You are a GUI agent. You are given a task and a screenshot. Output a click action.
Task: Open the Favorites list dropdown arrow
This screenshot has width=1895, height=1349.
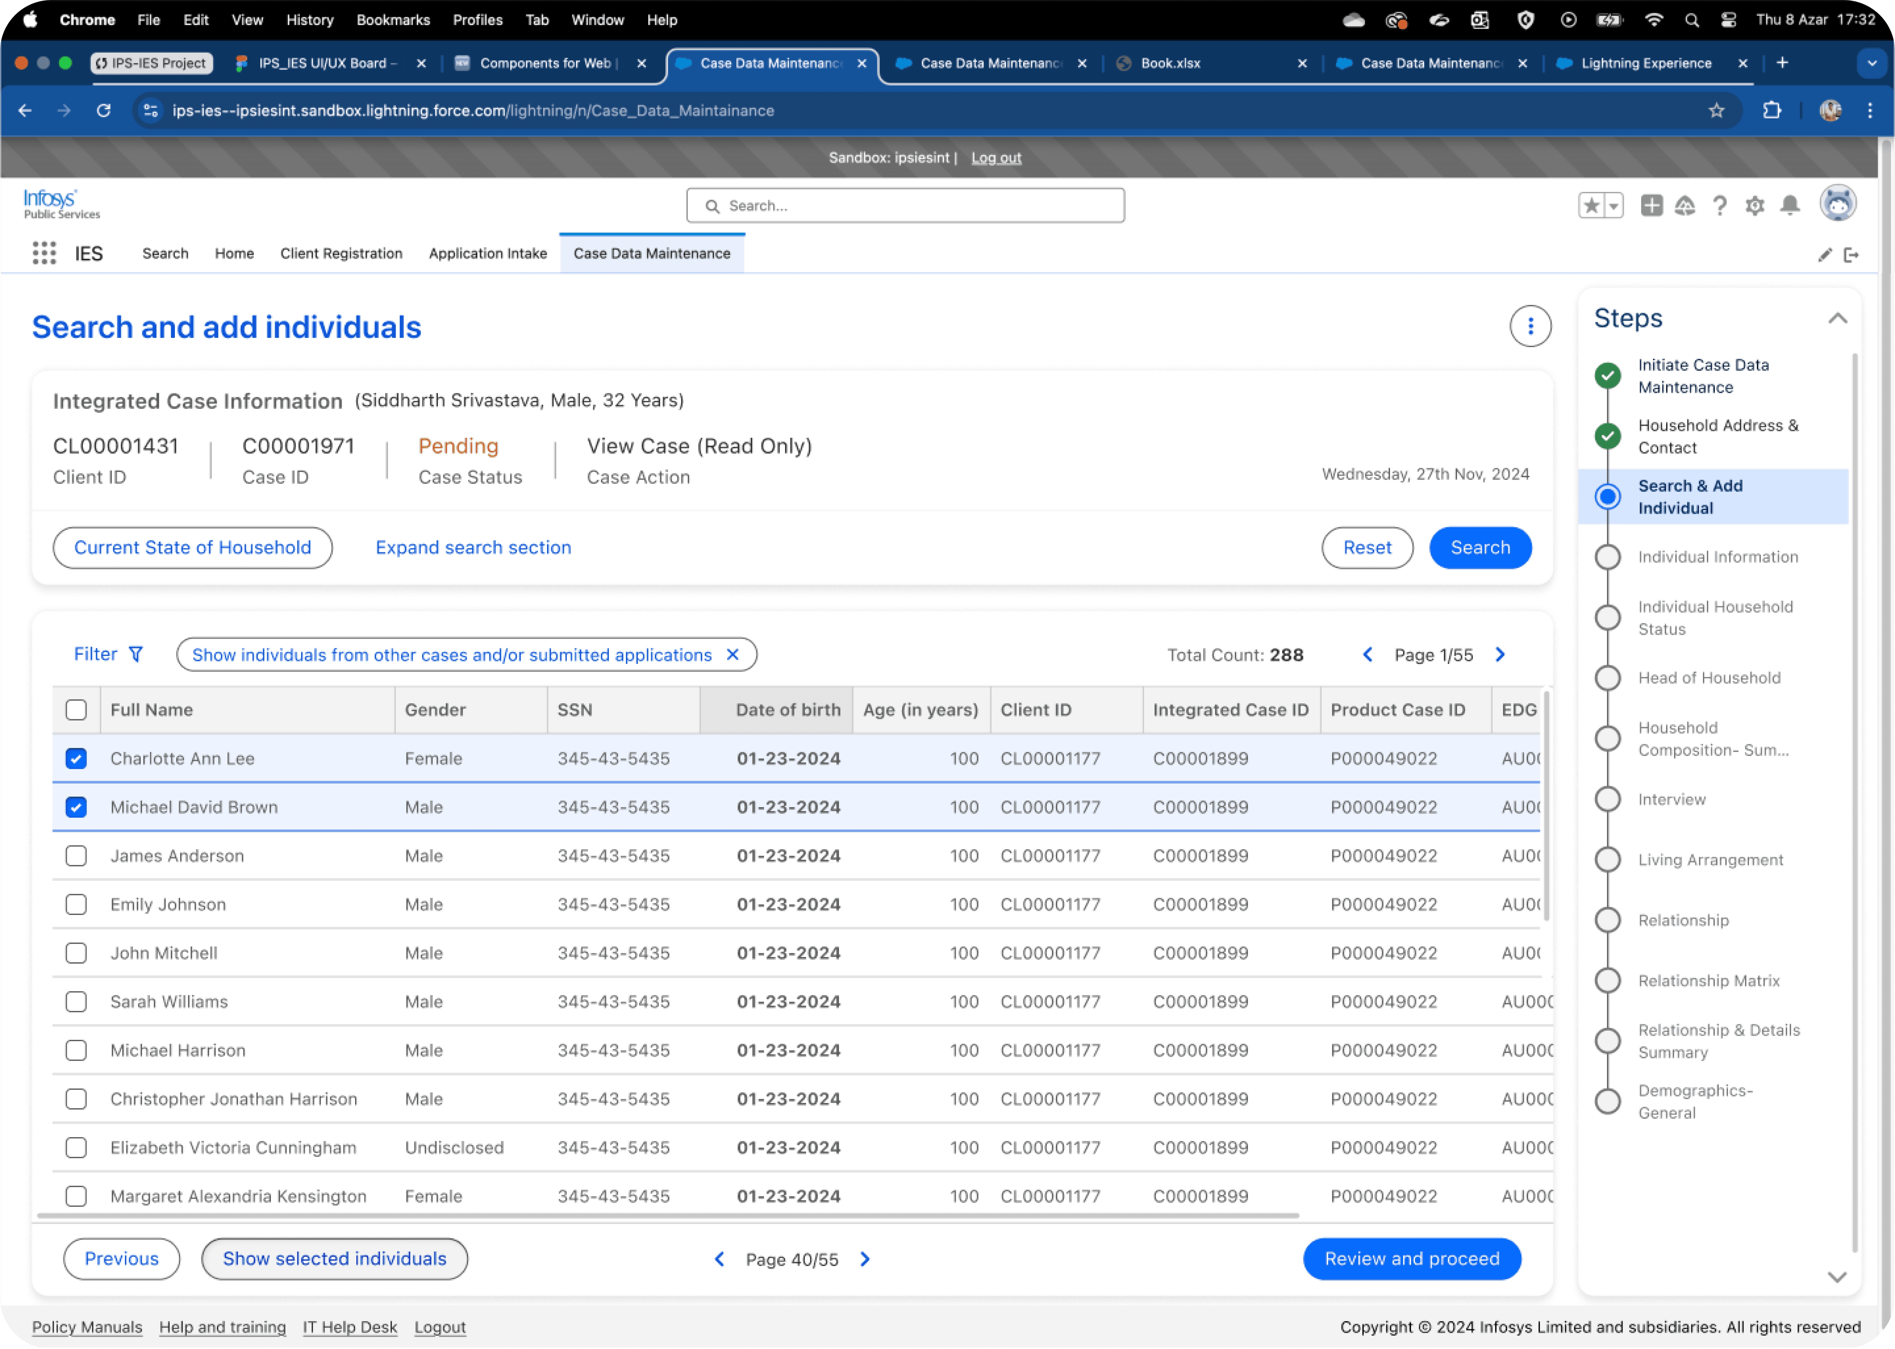click(x=1613, y=205)
